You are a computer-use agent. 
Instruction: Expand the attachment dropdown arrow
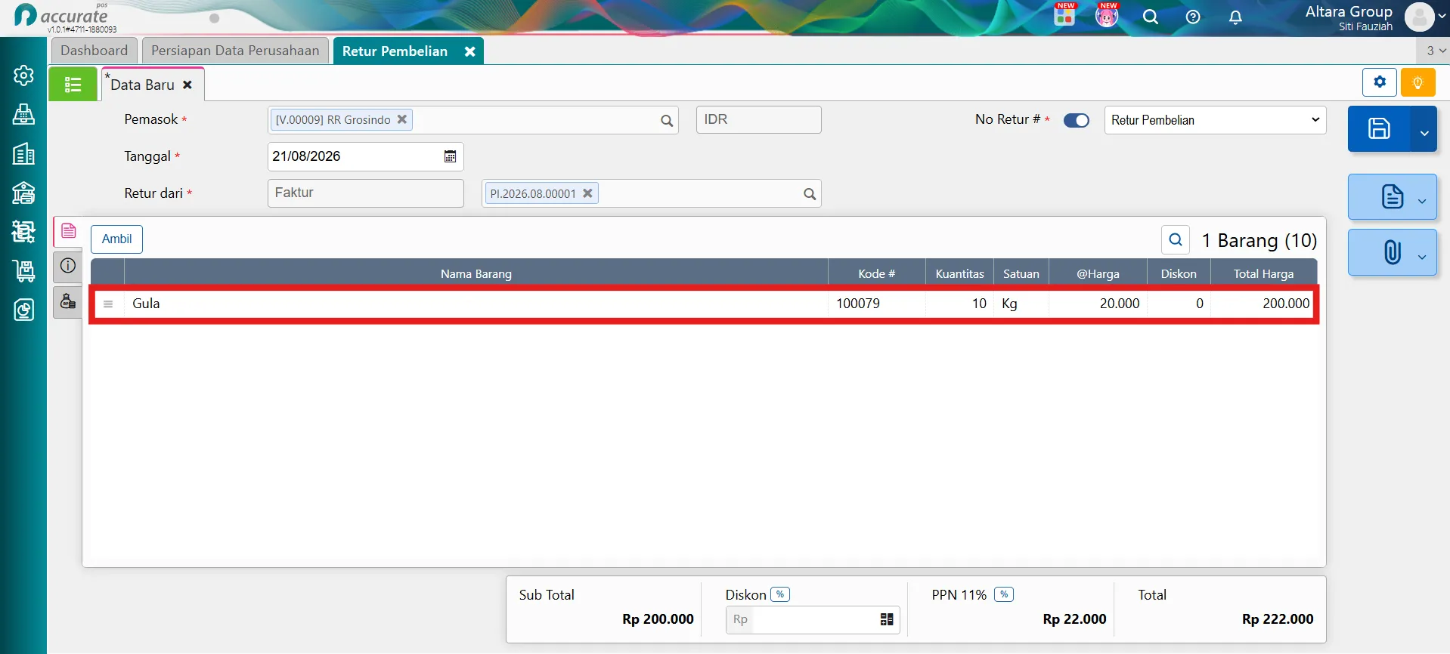coord(1422,257)
